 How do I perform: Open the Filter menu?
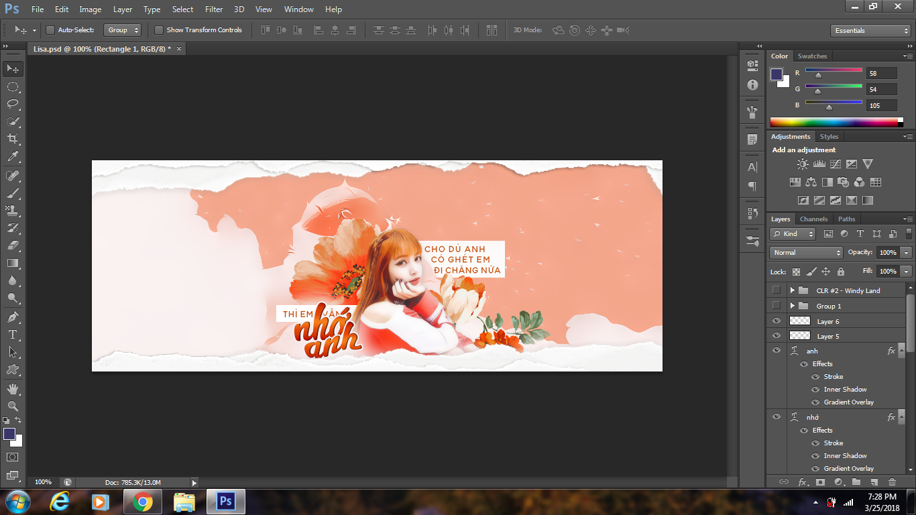click(214, 9)
